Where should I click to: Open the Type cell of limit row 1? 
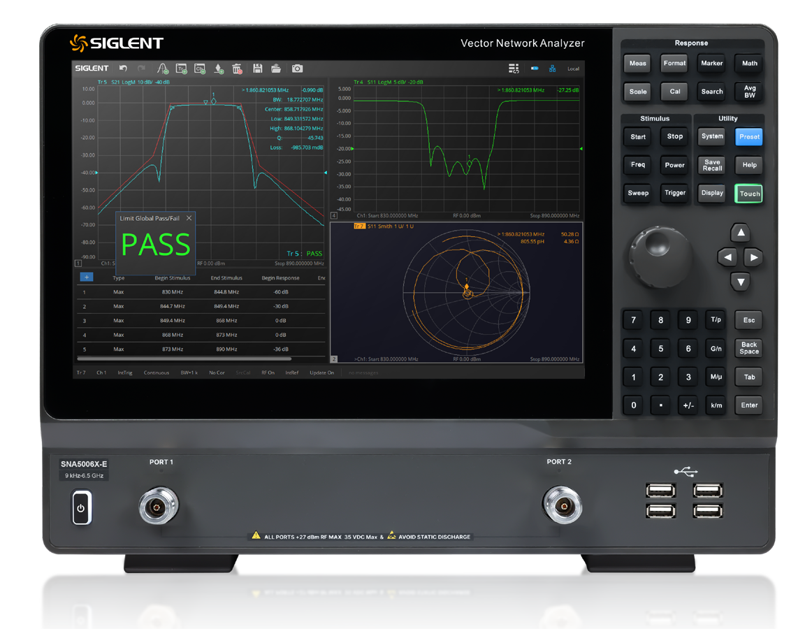pos(118,292)
